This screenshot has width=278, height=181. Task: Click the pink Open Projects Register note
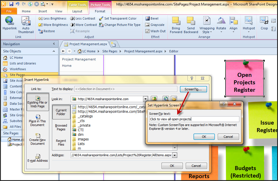coord(244,82)
